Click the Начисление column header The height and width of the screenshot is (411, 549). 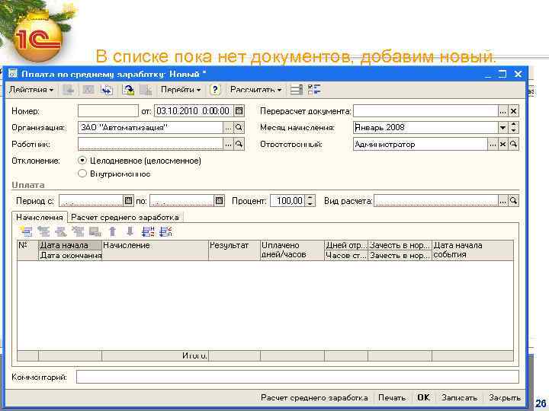pyautogui.click(x=155, y=250)
